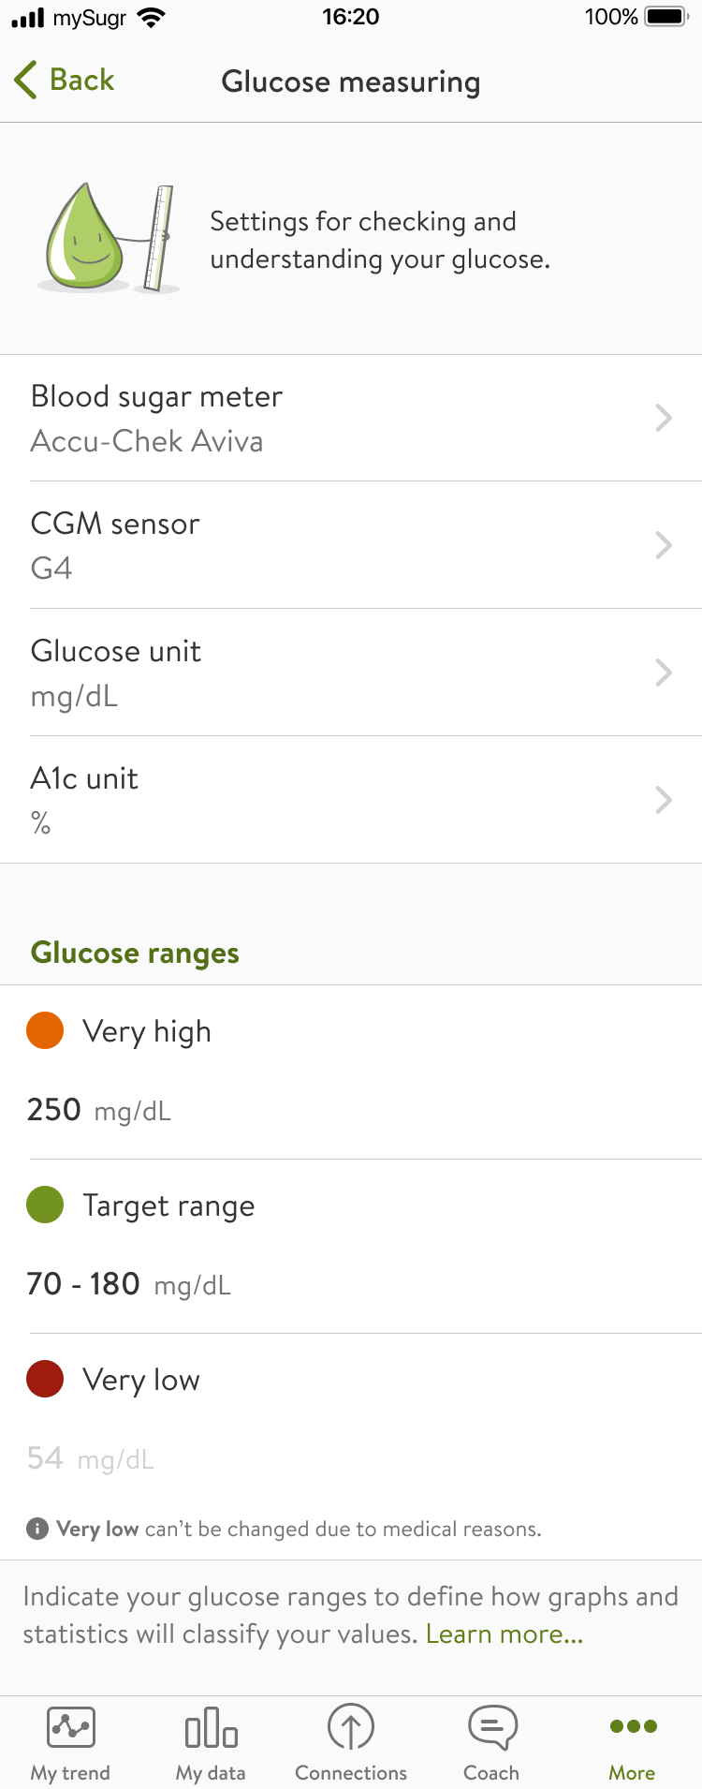Tap the back arrow chevron icon
Viewport: 702px width, 1789px height.
coord(26,81)
